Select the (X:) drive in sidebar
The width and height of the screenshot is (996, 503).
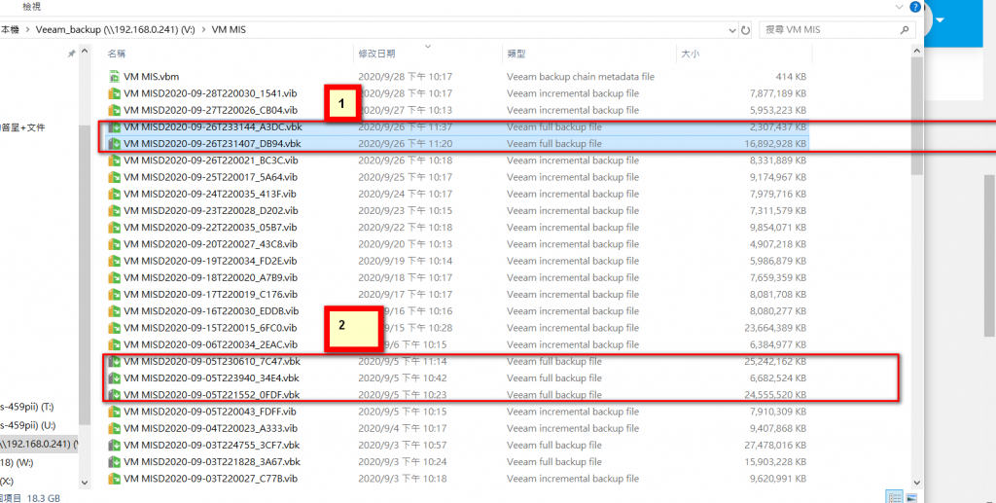pyautogui.click(x=7, y=481)
